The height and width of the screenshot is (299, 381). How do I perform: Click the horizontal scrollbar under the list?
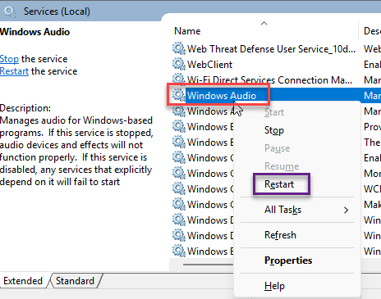tap(208, 265)
